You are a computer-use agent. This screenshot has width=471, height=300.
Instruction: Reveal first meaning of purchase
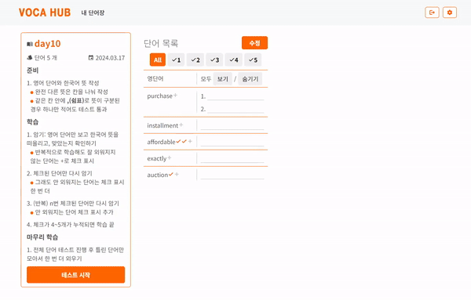point(235,96)
